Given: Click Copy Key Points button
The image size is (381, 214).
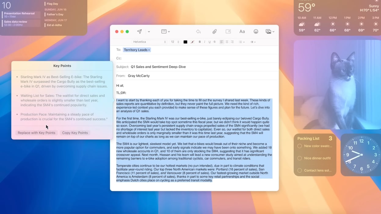Looking at the screenshot, I should tap(75, 133).
